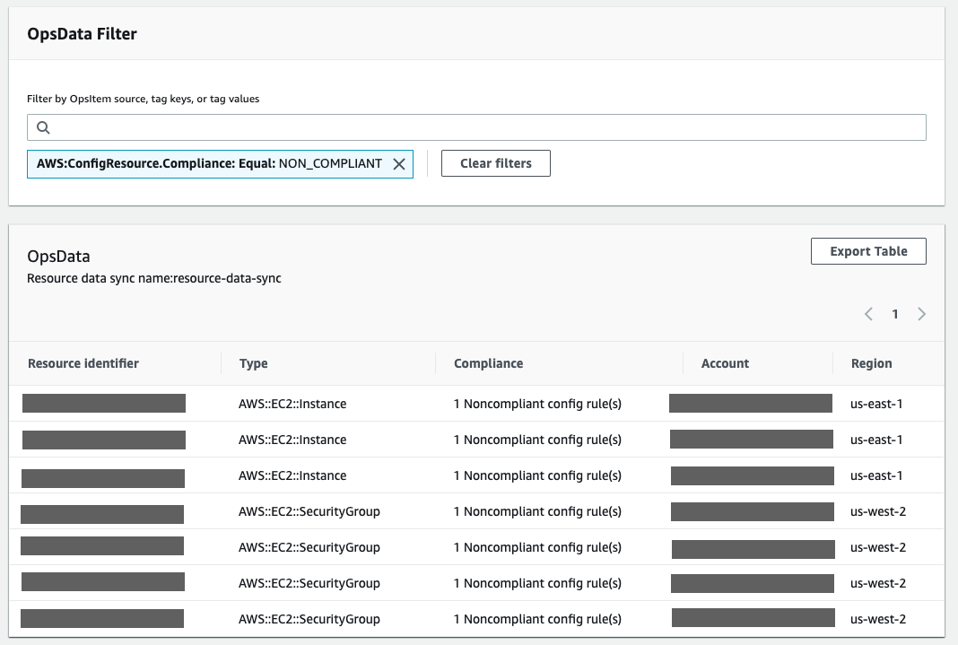Sort the table by Region column
958x645 pixels.
click(871, 363)
